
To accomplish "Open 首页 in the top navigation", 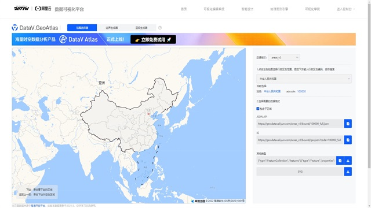I will click(x=184, y=9).
